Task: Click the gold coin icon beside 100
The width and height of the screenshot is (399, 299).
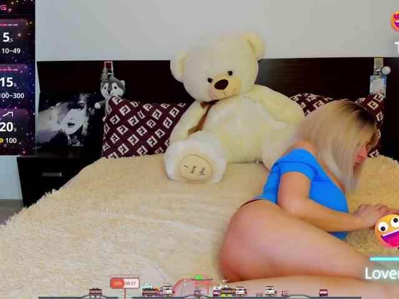Action: (x=1, y=140)
